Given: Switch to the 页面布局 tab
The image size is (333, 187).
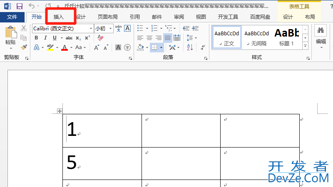Looking at the screenshot, I should click(x=108, y=17).
